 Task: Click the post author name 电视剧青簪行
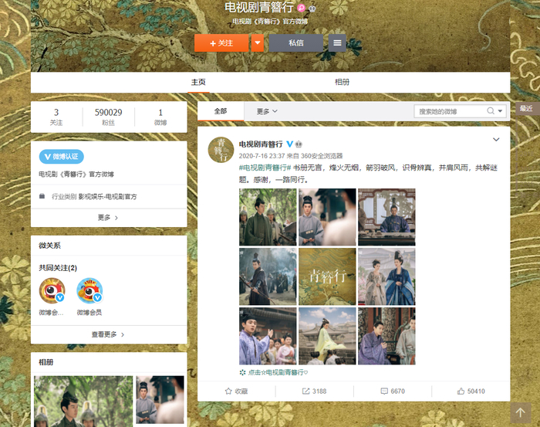coord(261,144)
